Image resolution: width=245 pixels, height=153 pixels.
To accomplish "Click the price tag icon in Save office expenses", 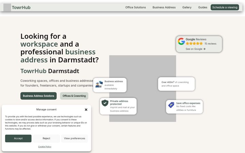I will tap(171, 105).
